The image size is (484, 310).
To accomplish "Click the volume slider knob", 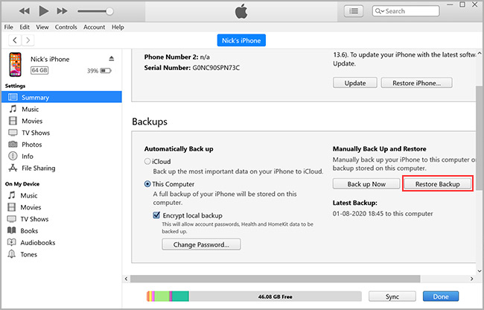I will 109,11.
